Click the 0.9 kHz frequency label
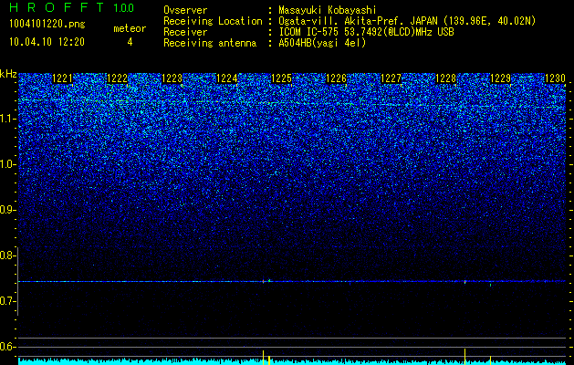The width and height of the screenshot is (574, 365). [x=7, y=210]
